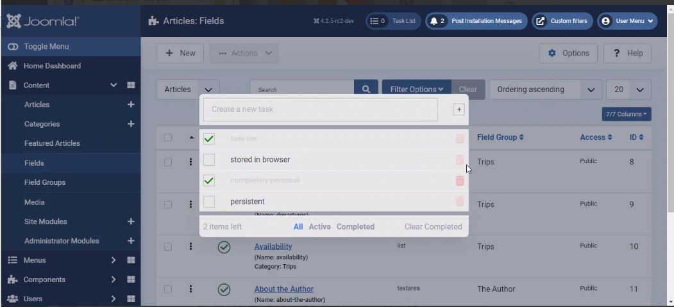Delete the 'completely personal' task
The image size is (674, 307).
click(460, 180)
